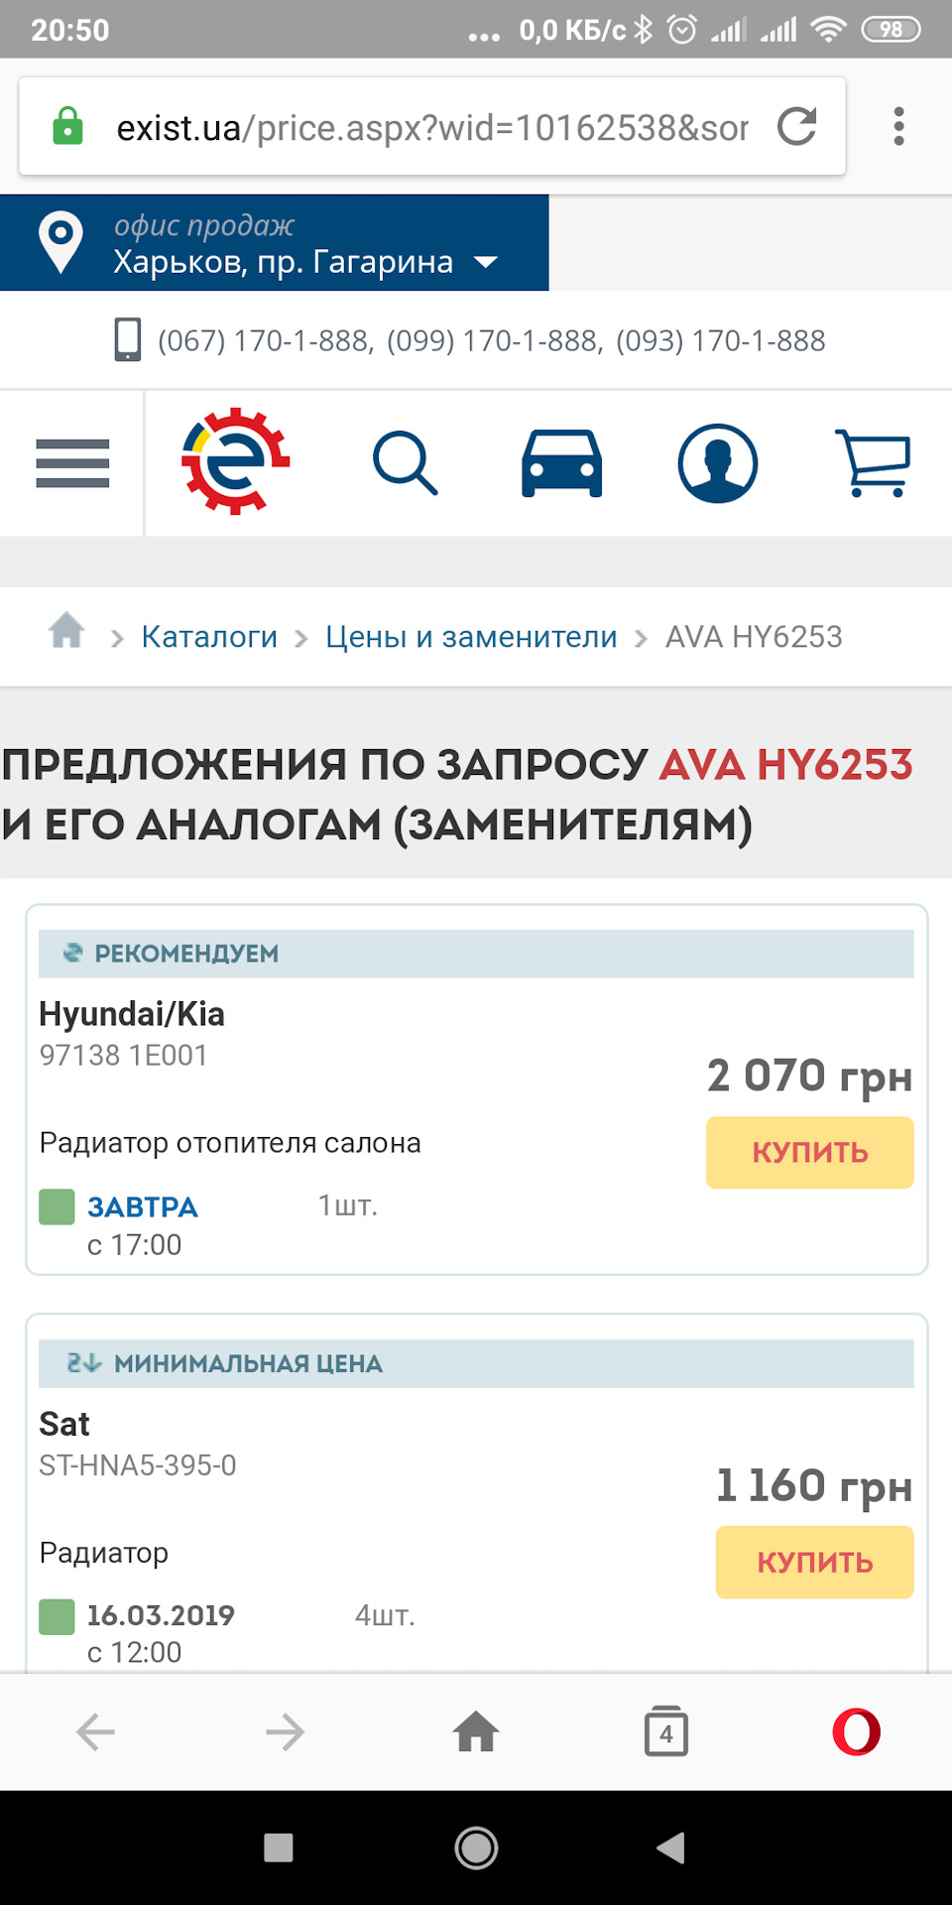Open the car garage icon
Viewport: 952px width, 1905px height.
pos(561,463)
